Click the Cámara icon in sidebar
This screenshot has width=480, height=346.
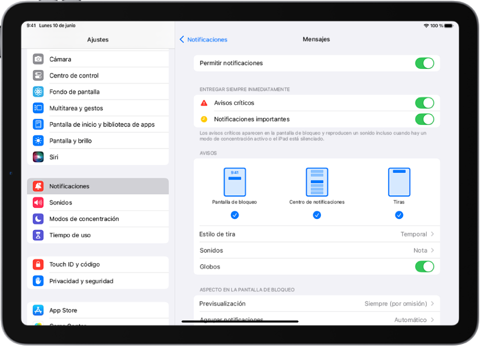pos(38,59)
